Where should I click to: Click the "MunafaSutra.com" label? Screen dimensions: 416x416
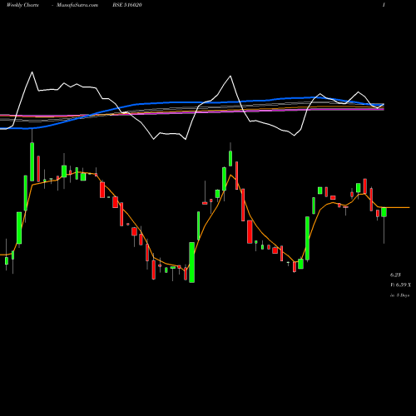(x=77, y=5)
